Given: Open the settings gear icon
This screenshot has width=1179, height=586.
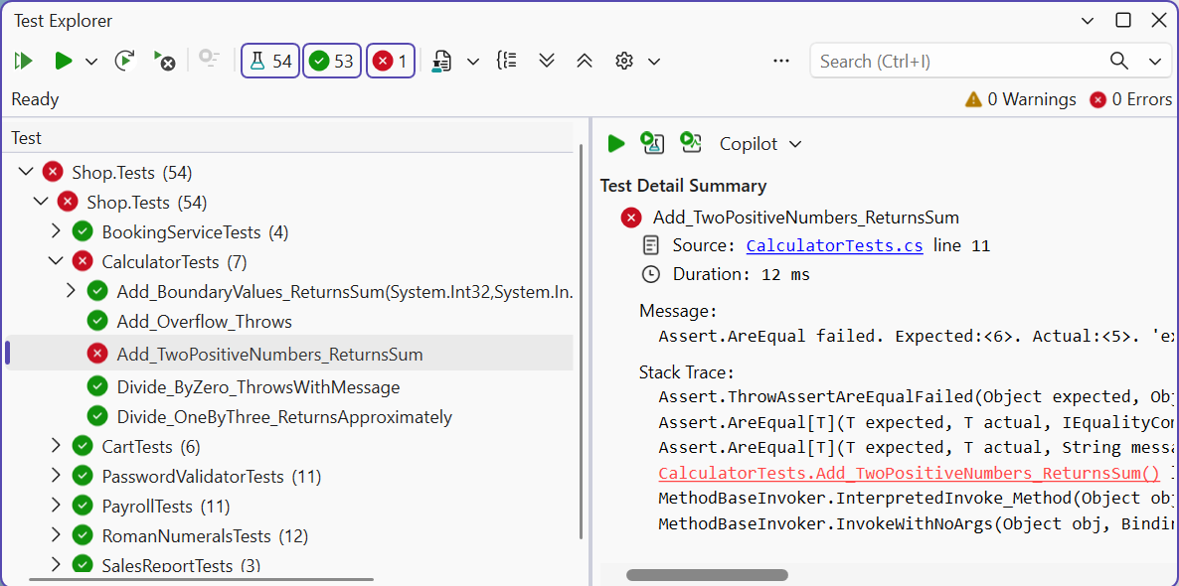Looking at the screenshot, I should pos(624,61).
